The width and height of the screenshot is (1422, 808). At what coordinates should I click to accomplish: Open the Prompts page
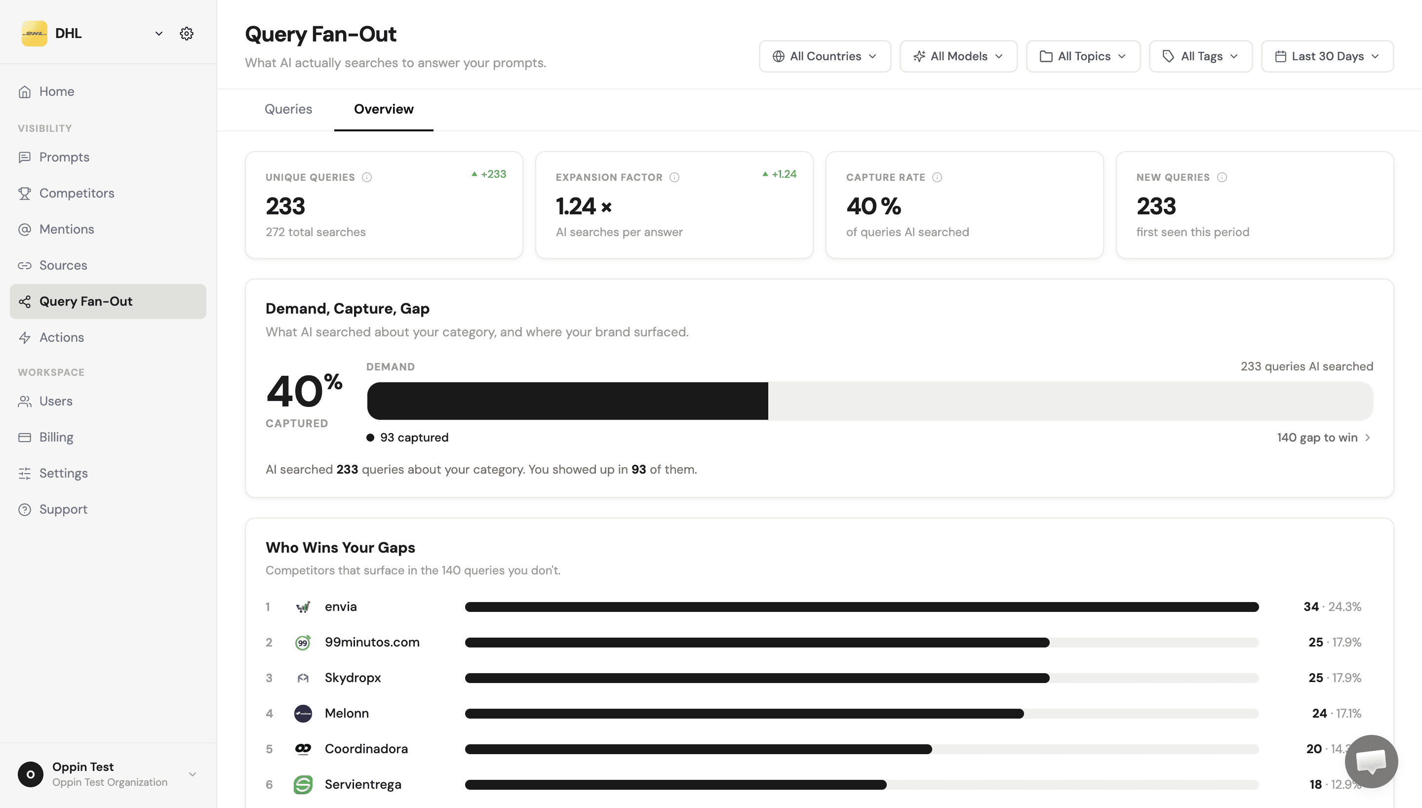tap(108, 157)
